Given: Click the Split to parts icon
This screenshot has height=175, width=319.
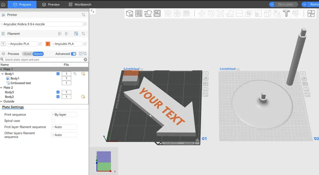Looking at the screenshot, I should (x=177, y=13).
